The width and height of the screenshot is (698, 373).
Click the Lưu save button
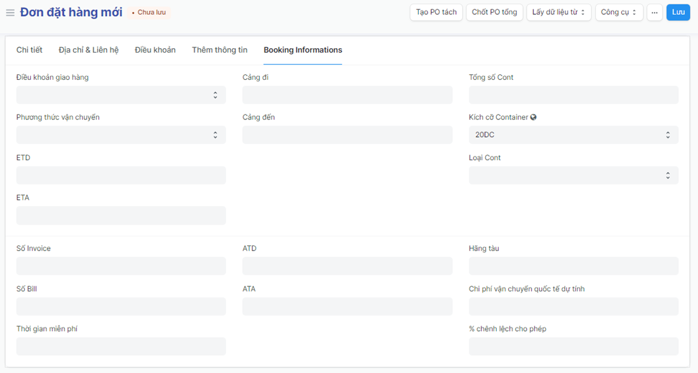(x=678, y=12)
